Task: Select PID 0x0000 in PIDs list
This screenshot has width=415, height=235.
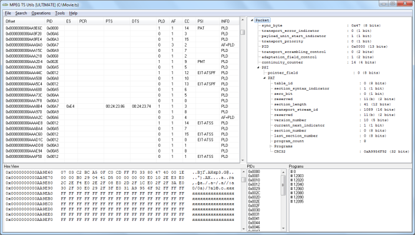Action: point(254,171)
